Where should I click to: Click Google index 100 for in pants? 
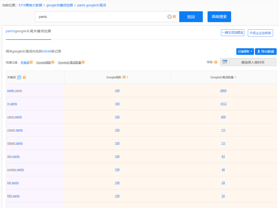point(117,104)
